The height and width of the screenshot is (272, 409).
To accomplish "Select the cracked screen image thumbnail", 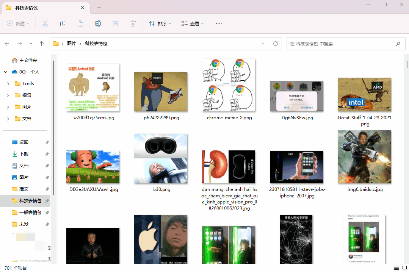I will click(x=296, y=239).
